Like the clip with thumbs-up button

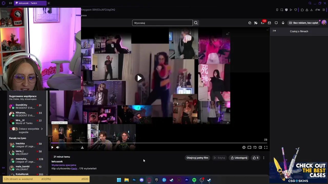tap(255, 158)
